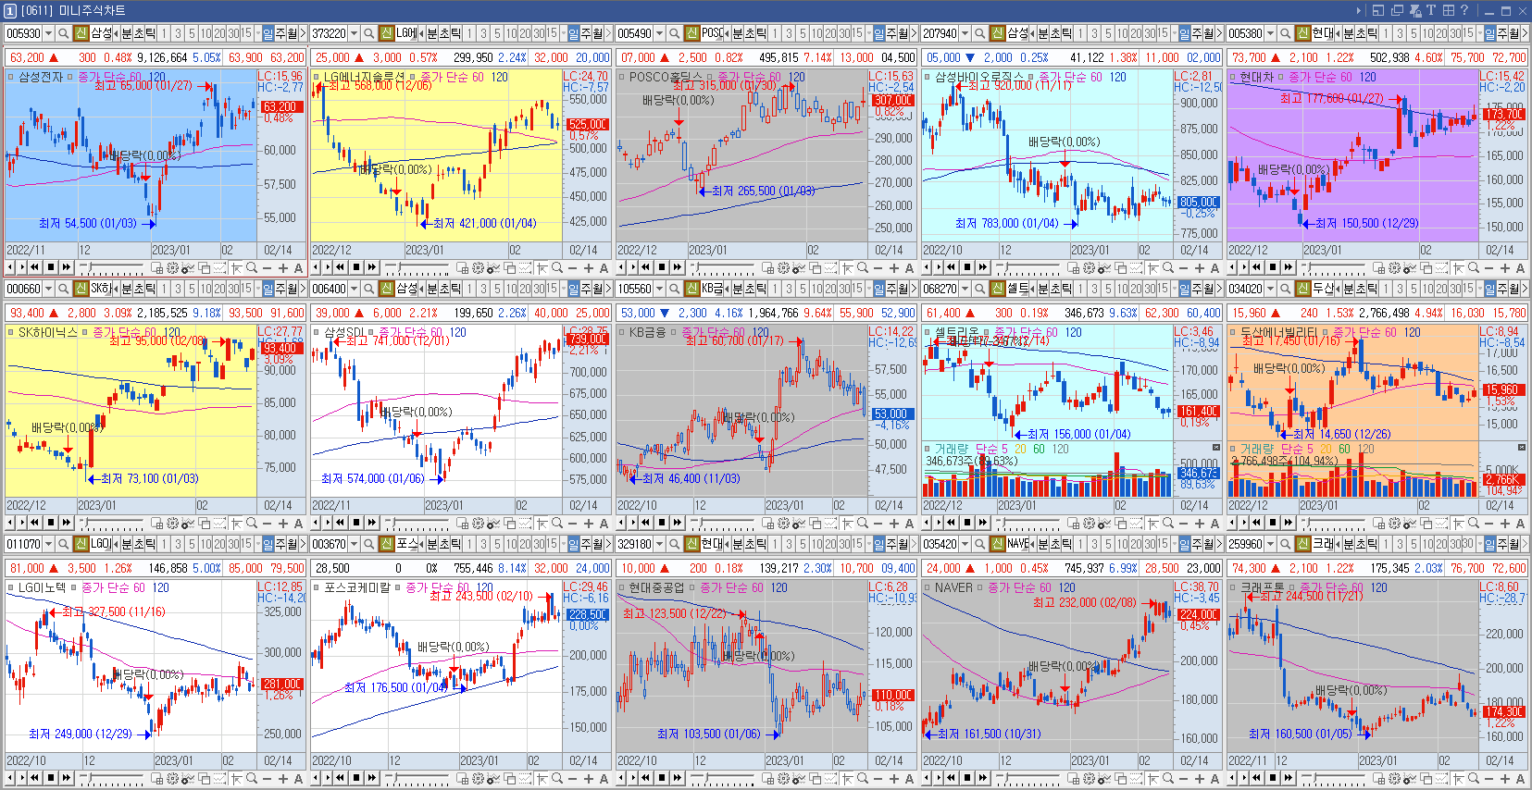
Task: Fast-forward chart under LG Energy Solution panel
Action: click(372, 267)
